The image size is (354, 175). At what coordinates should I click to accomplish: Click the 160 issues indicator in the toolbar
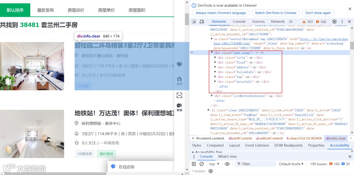pyautogui.click(x=321, y=22)
